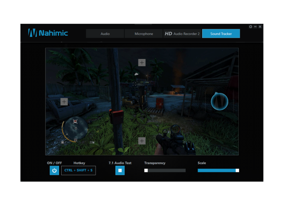Viewport: 291px width, 213px height.
Task: Click the CTRL + SHIFT + S hotkey field
Action: point(79,171)
